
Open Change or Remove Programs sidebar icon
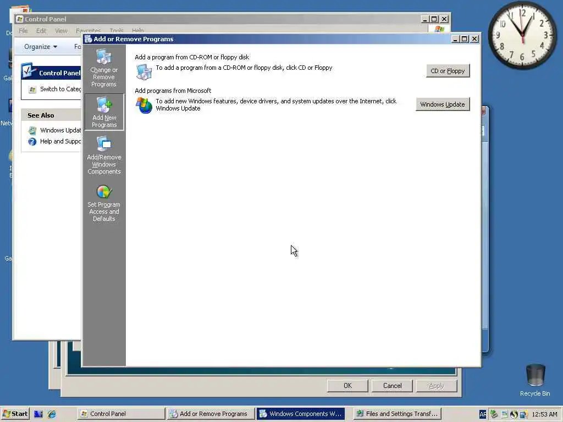coord(104,68)
